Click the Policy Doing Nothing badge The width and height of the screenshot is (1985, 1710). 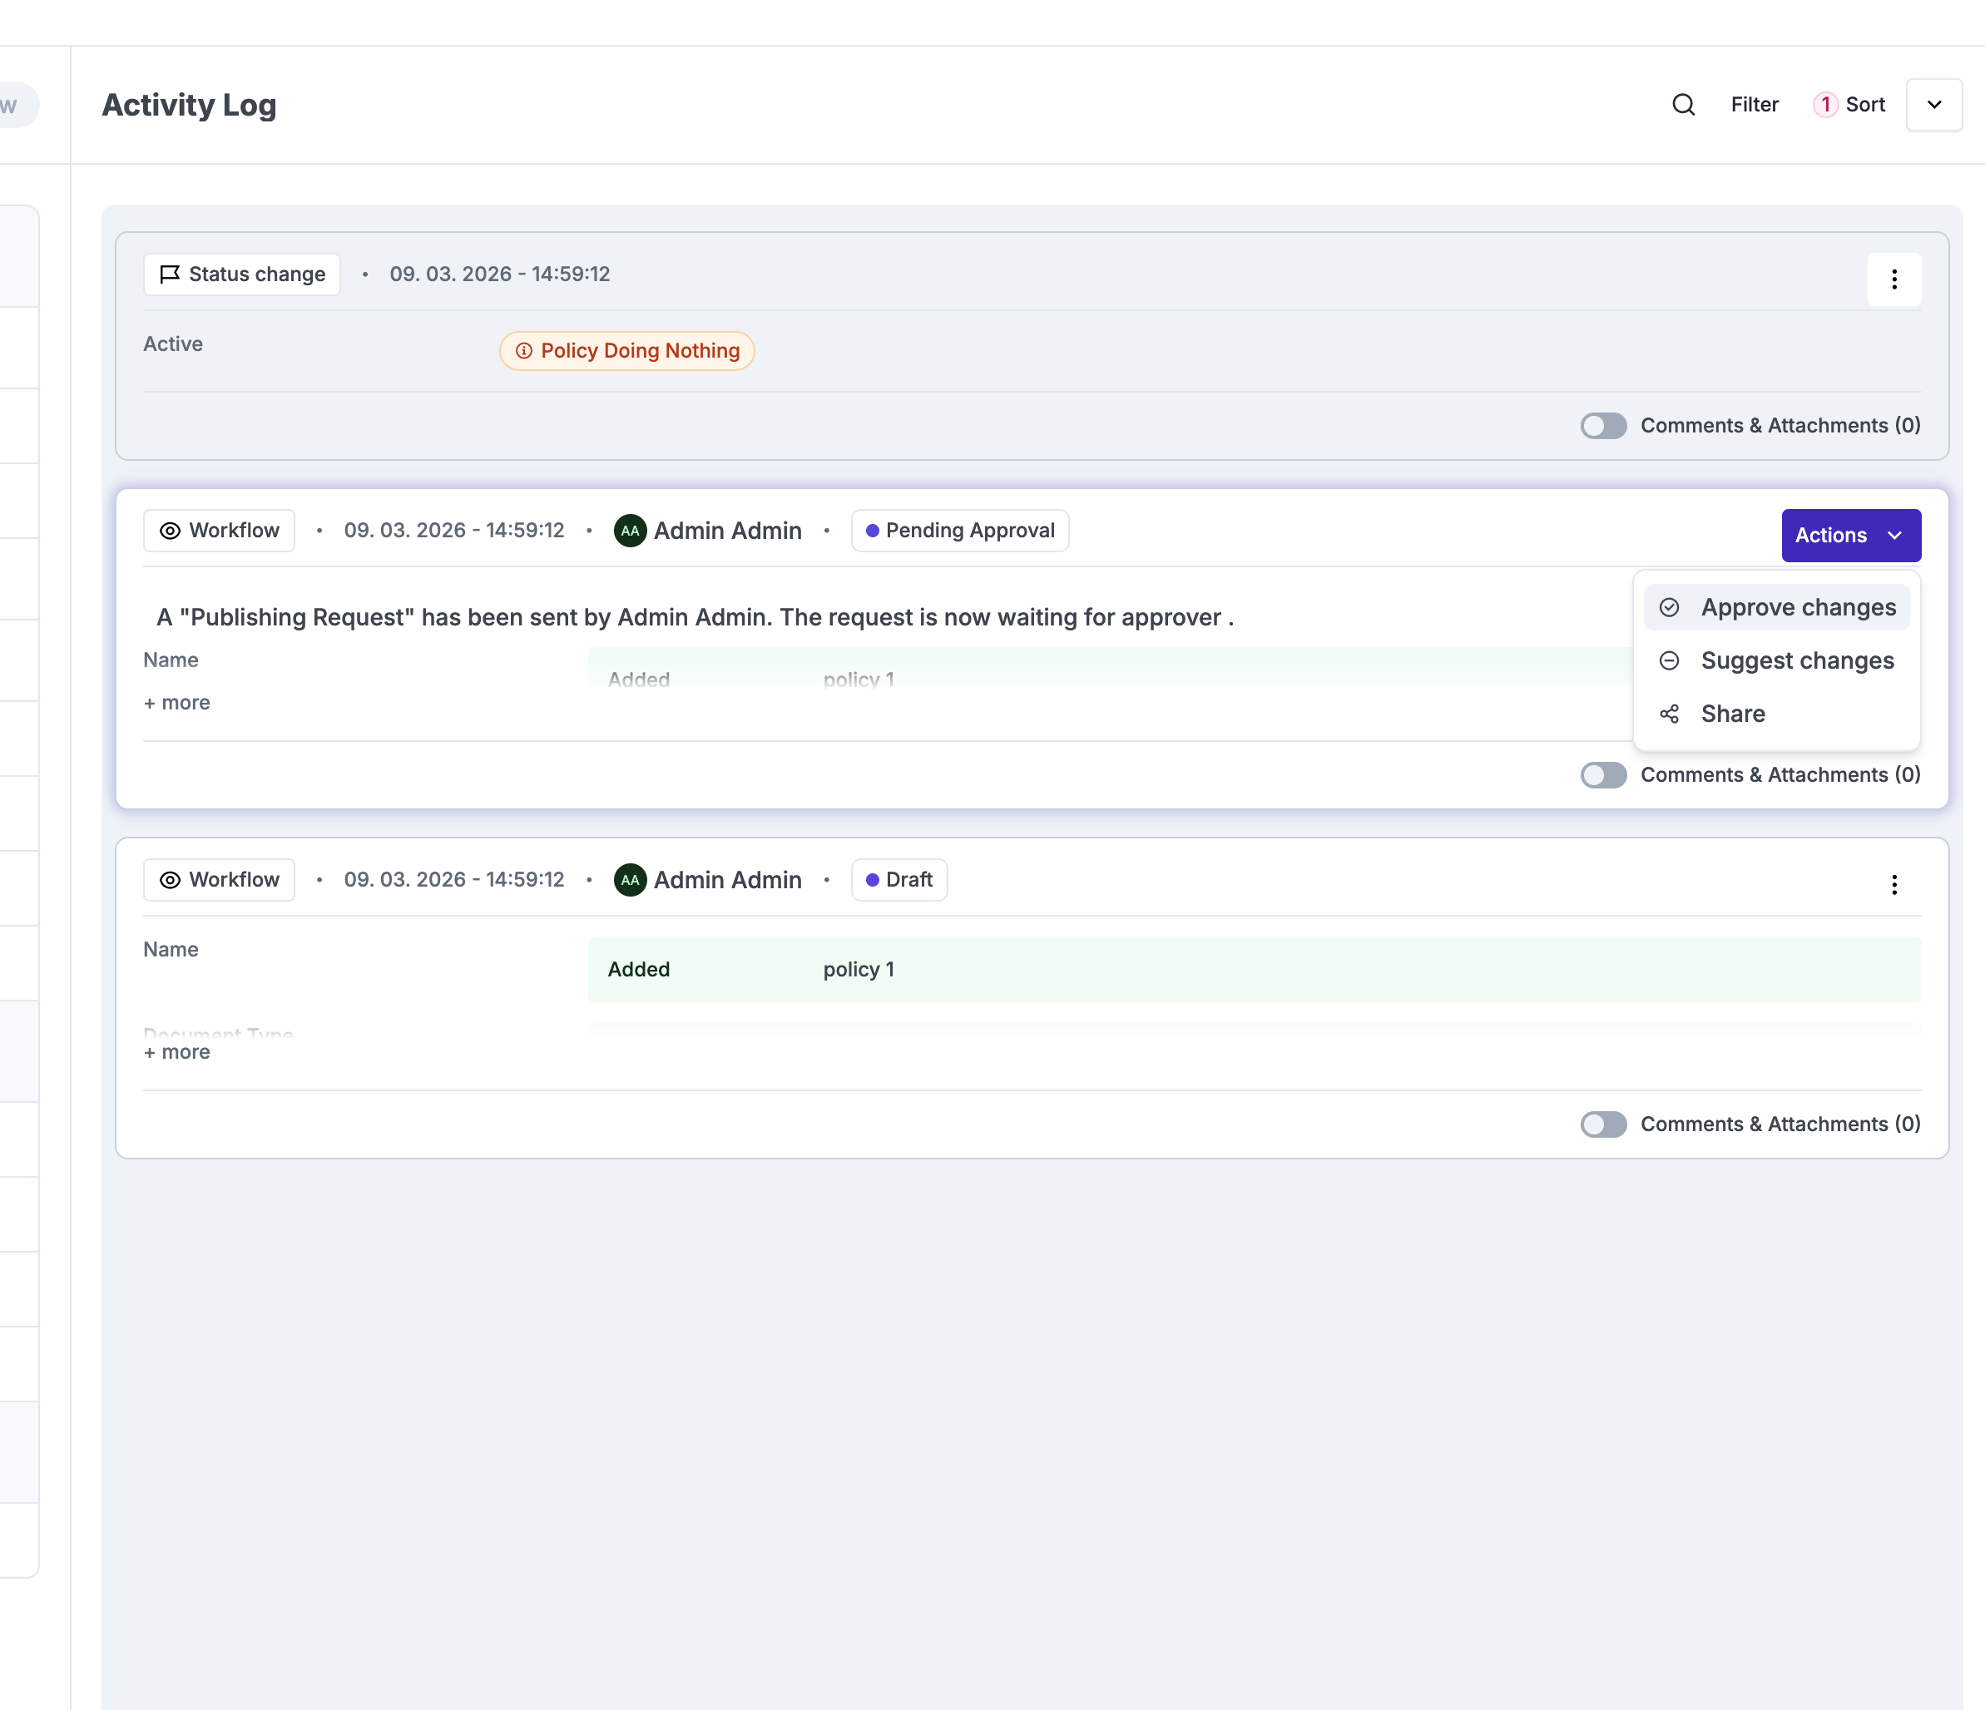(627, 351)
